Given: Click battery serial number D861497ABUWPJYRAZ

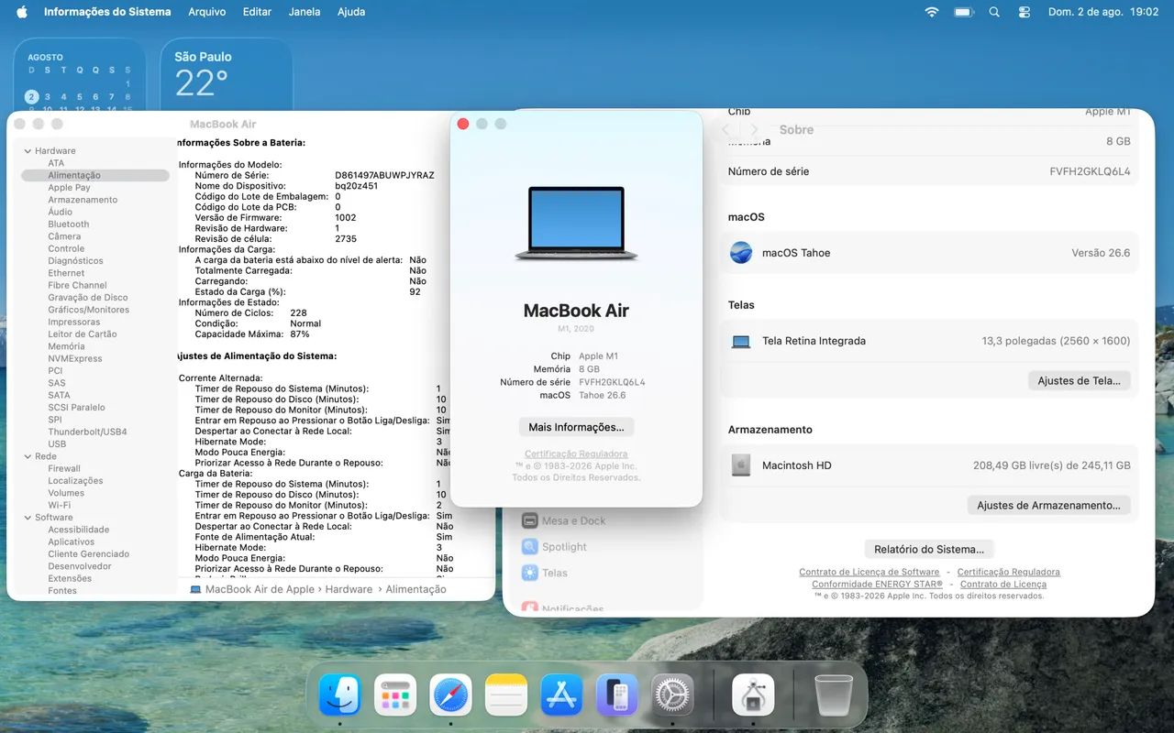Looking at the screenshot, I should tap(384, 175).
